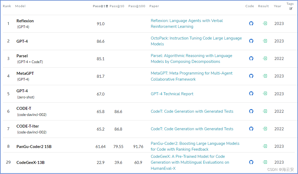Click the 60.9 Pass@100 value
The height and width of the screenshot is (174, 298).
138,162
